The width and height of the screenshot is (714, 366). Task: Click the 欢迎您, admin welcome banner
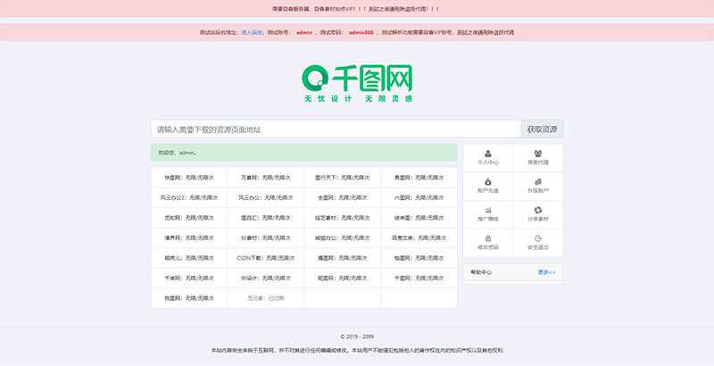point(303,153)
